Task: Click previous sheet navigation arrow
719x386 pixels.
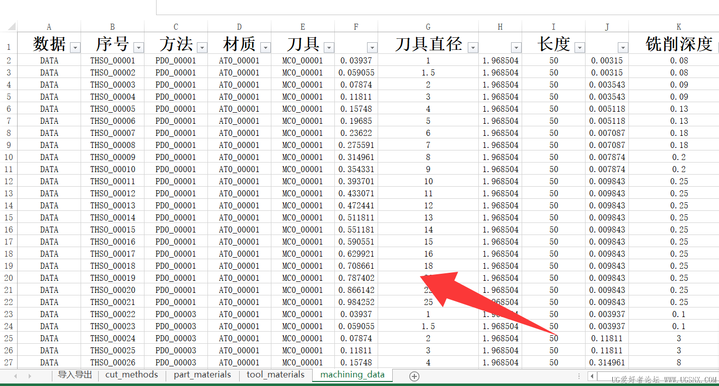Action: [16, 376]
